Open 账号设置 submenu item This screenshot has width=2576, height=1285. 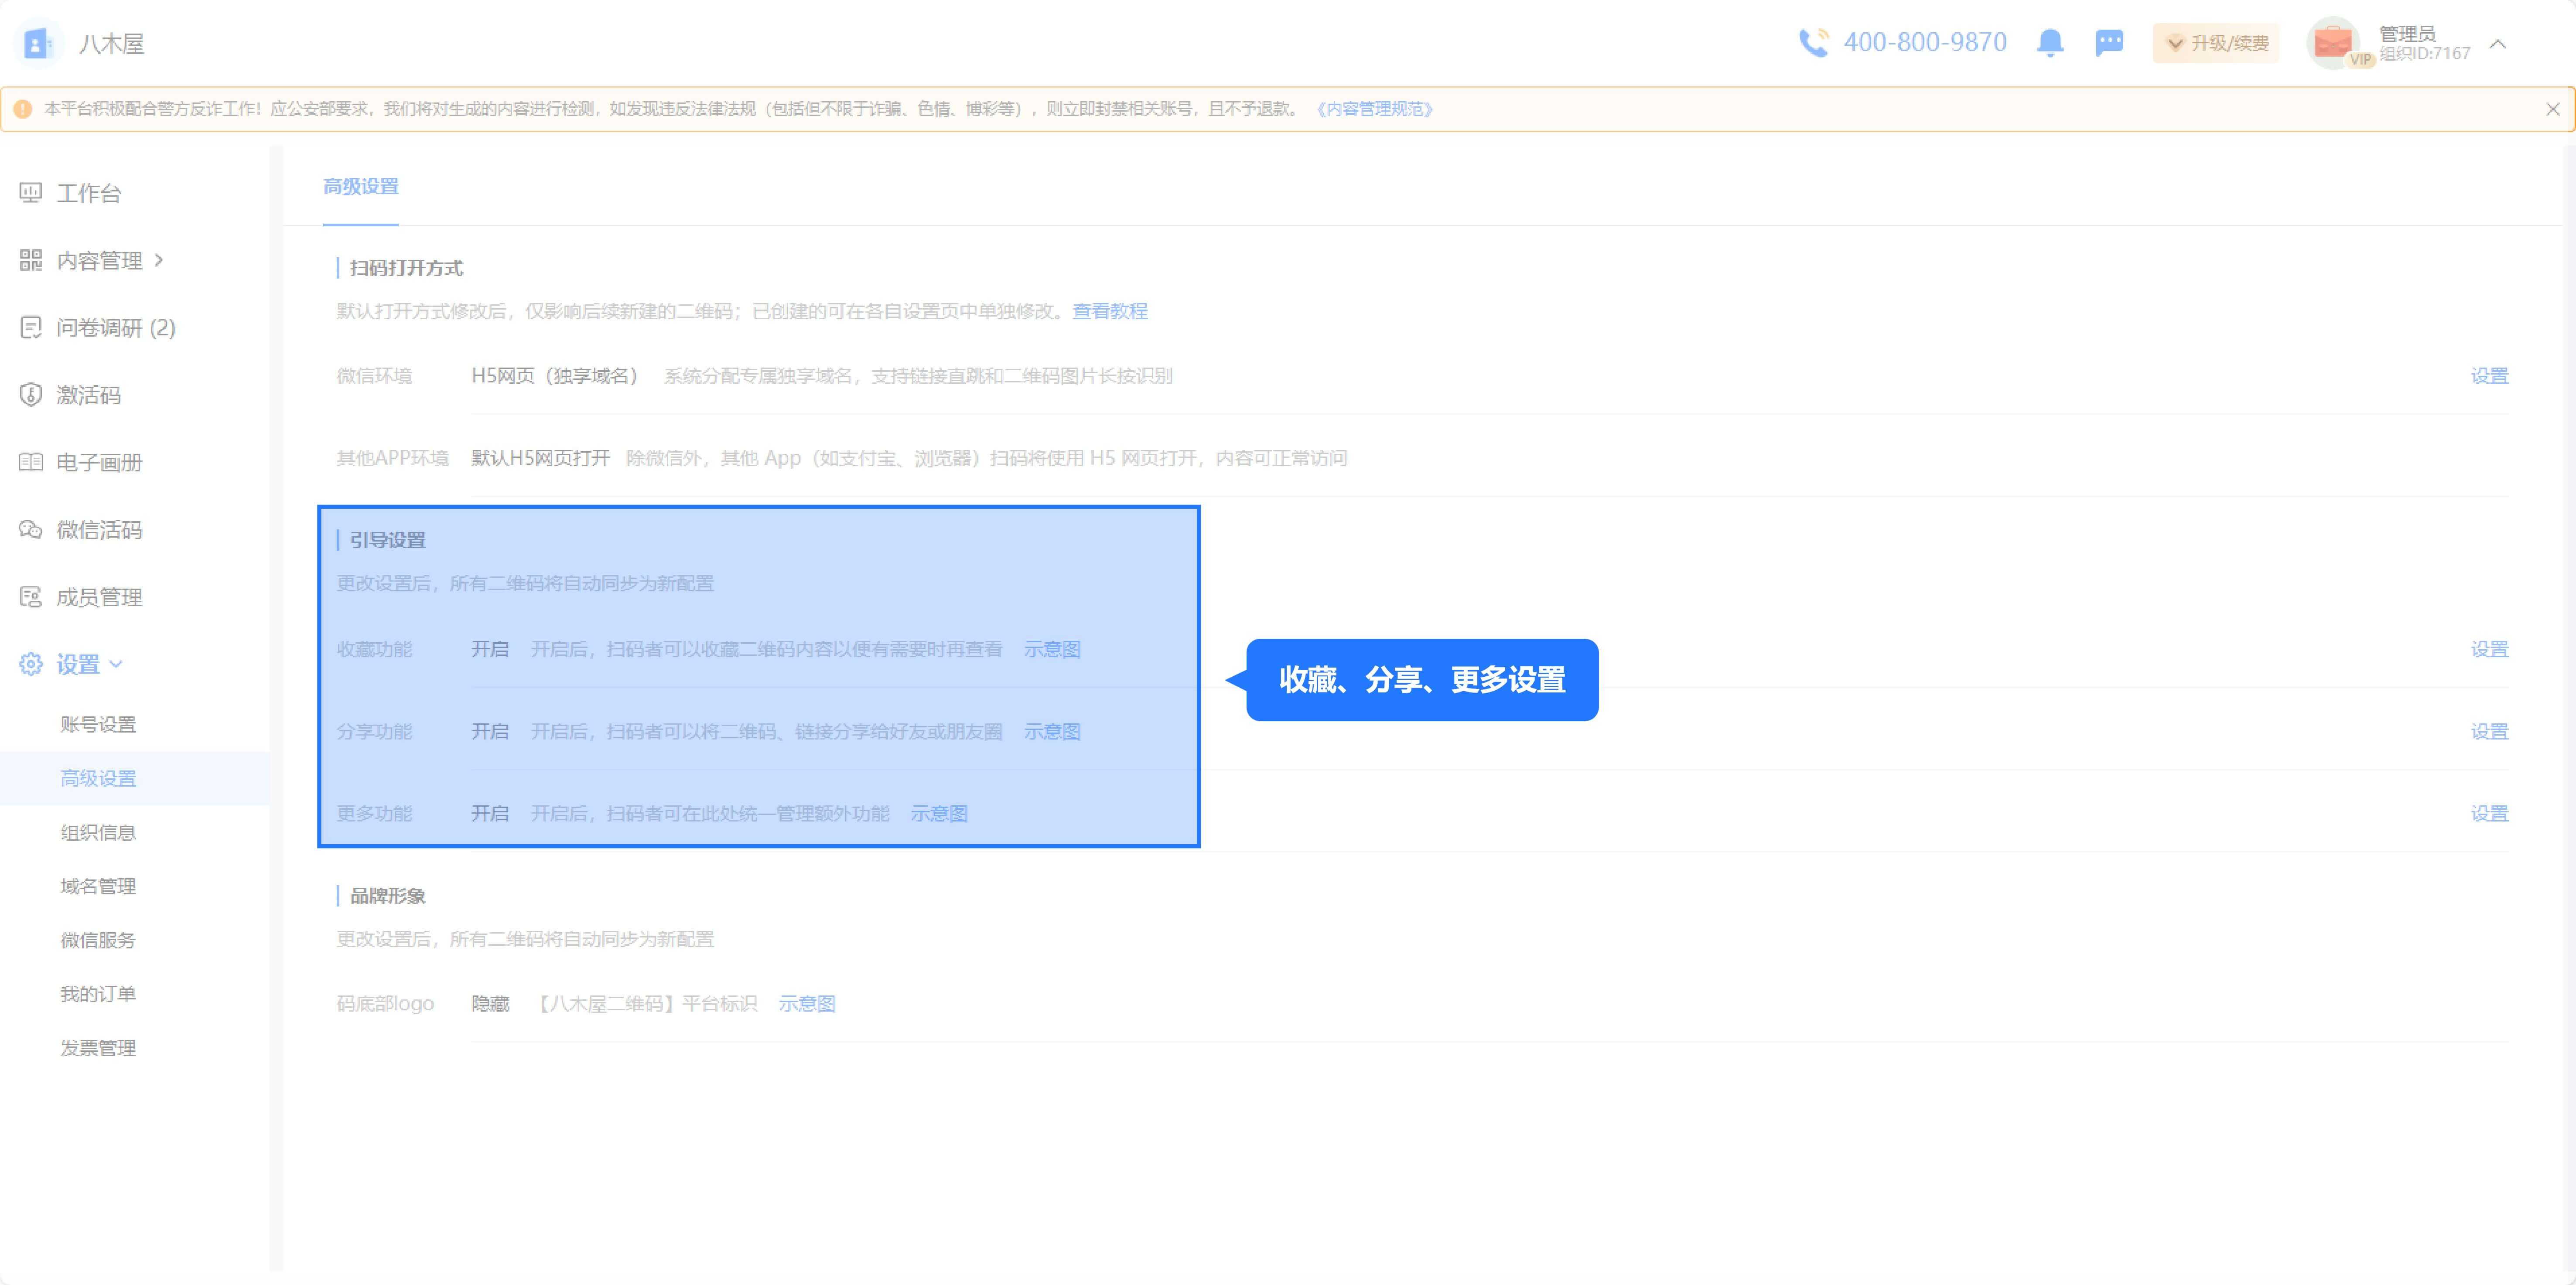[x=98, y=724]
